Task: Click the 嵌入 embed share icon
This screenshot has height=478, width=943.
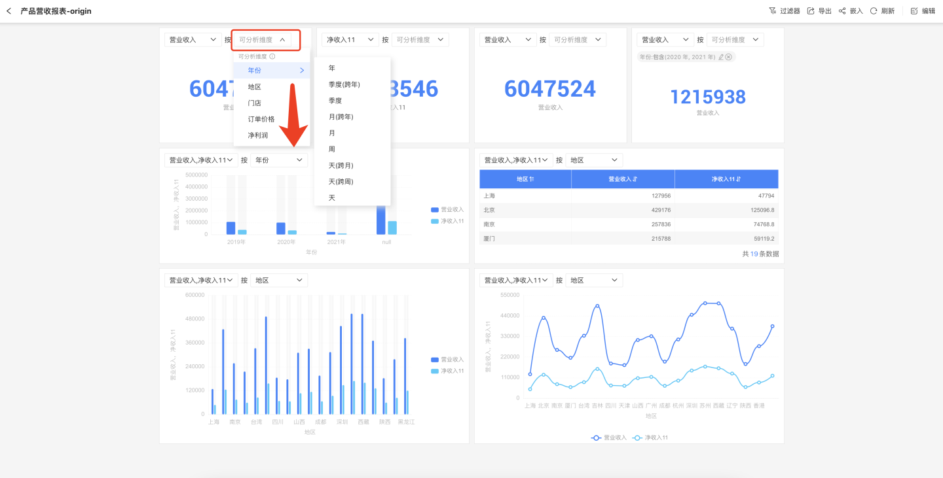Action: coord(842,11)
